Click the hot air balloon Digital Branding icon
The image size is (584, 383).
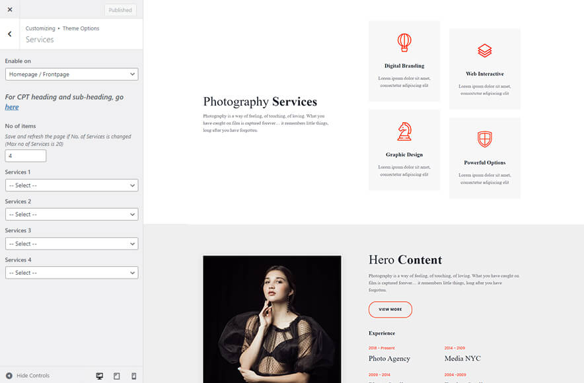[404, 42]
